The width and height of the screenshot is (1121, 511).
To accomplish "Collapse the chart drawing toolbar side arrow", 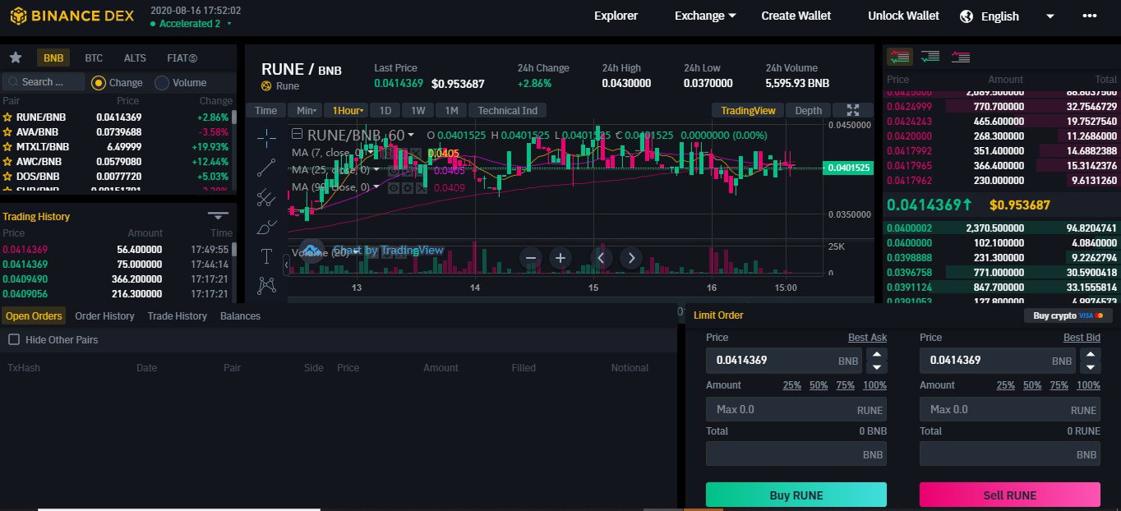I will [x=287, y=265].
